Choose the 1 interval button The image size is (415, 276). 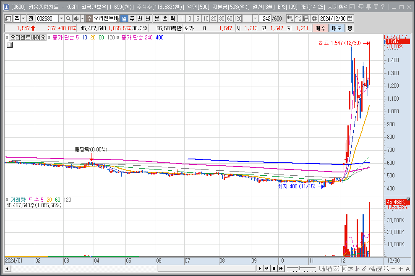coord(182,18)
